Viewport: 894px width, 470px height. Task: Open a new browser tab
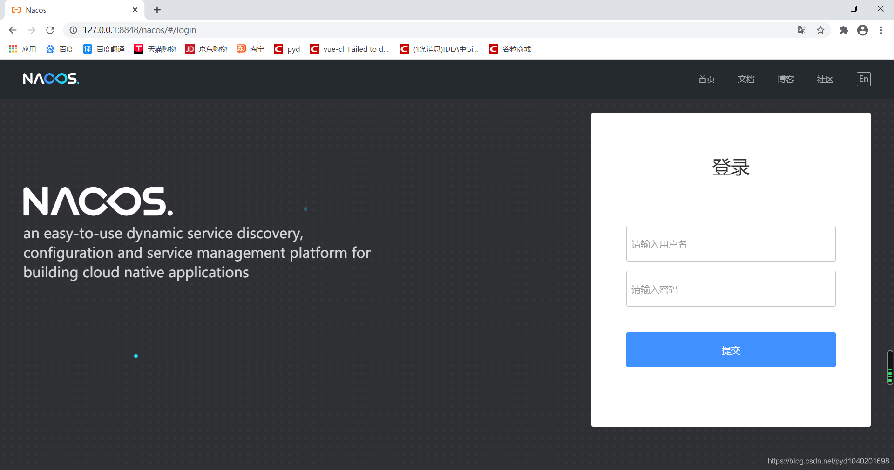157,10
